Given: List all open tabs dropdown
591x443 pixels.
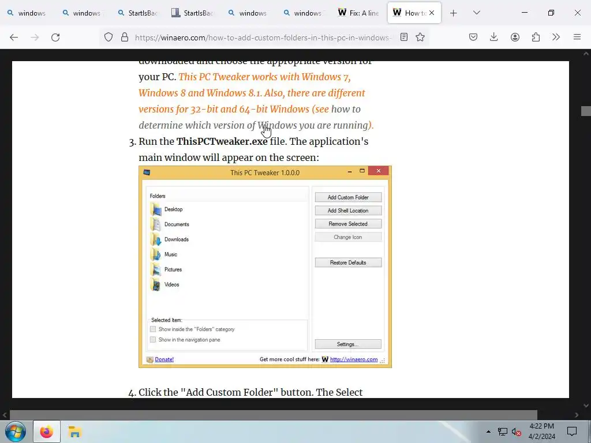Looking at the screenshot, I should click(x=477, y=13).
